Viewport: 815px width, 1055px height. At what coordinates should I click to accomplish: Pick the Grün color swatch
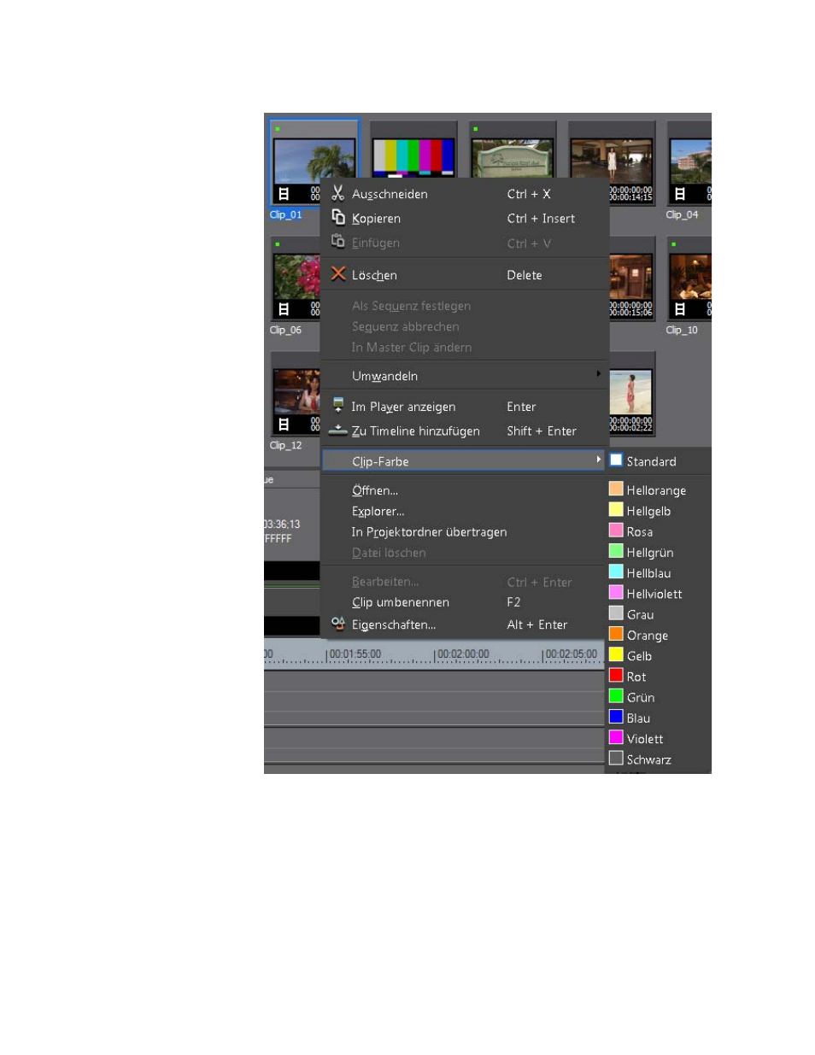tap(616, 696)
